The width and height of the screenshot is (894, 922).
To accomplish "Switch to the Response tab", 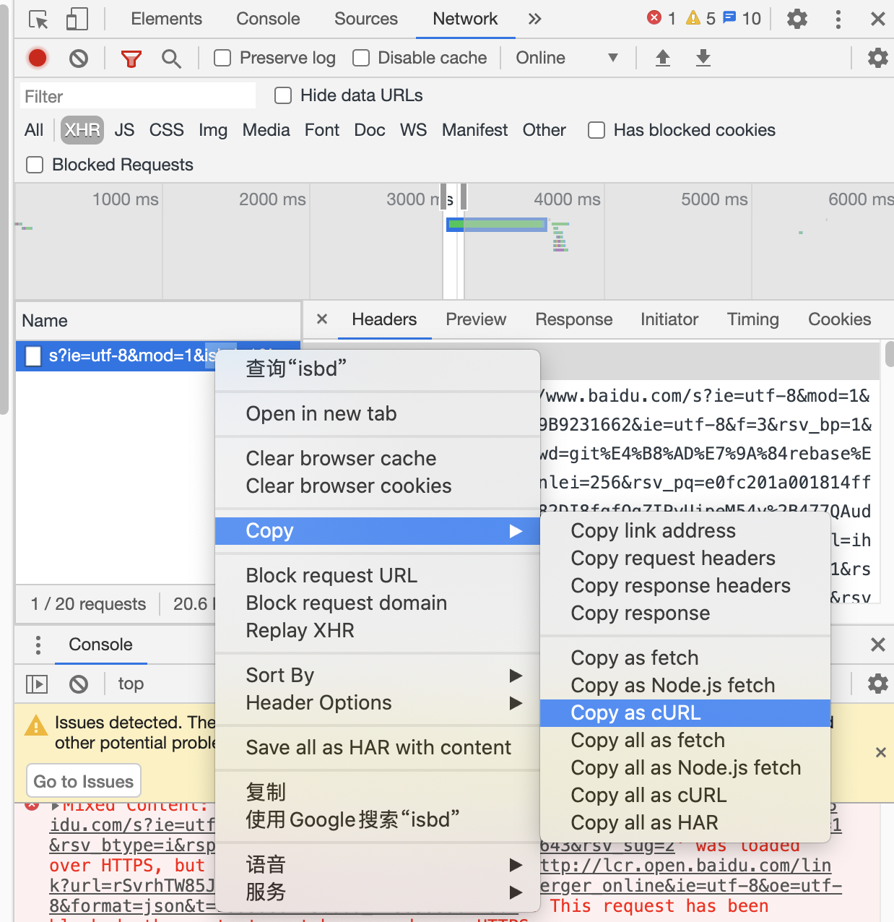I will [573, 319].
